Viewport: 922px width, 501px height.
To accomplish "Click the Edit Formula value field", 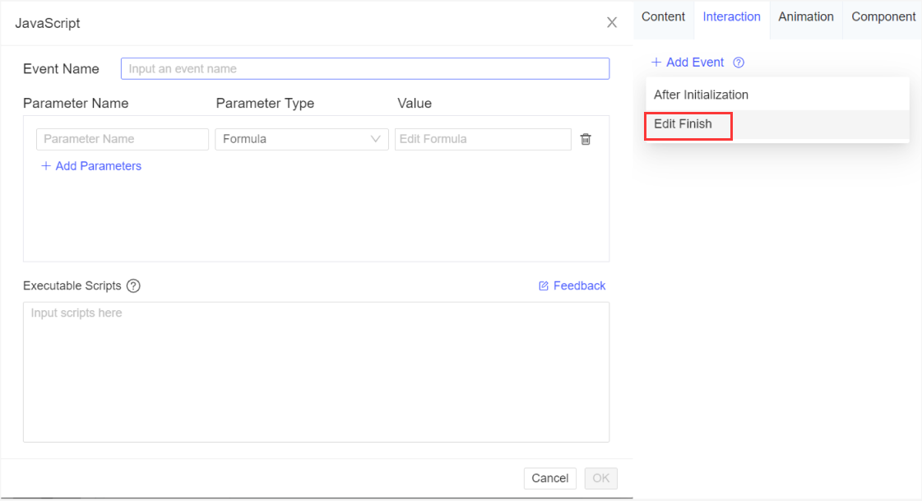I will pyautogui.click(x=483, y=139).
